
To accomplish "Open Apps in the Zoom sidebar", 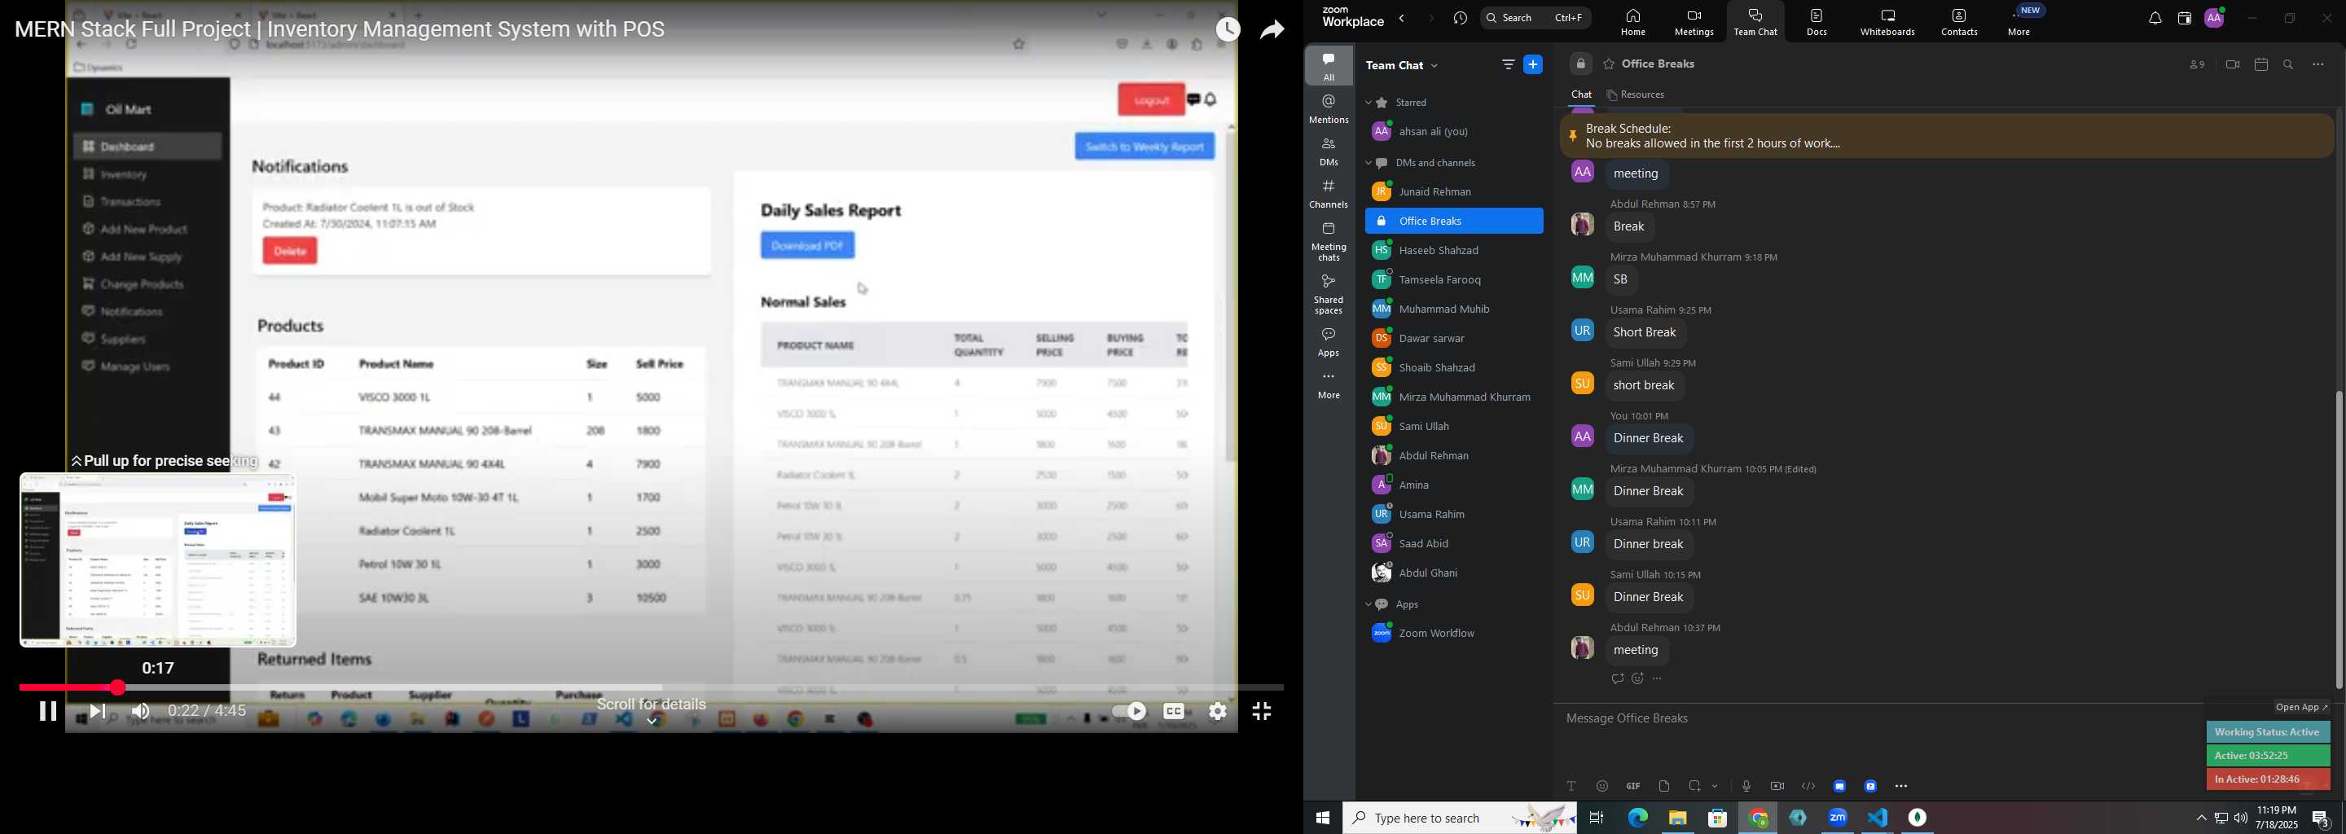I will [x=1329, y=342].
